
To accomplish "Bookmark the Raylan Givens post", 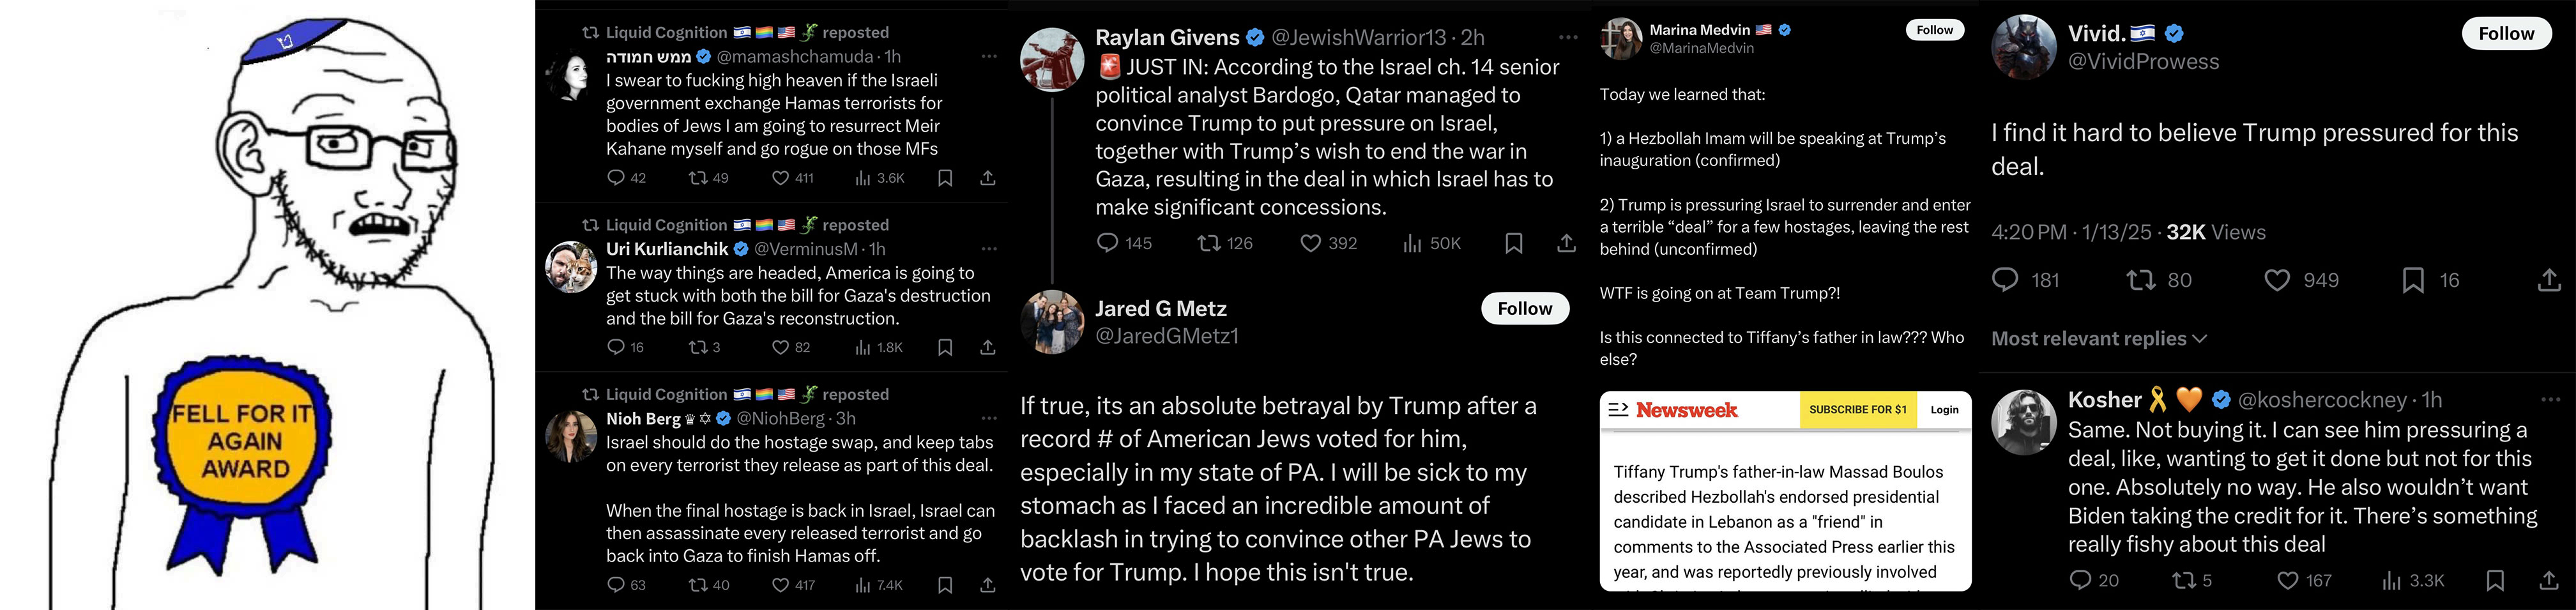I will point(1513,243).
